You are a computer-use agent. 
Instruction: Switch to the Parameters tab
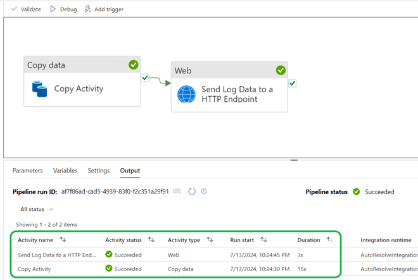(x=28, y=171)
